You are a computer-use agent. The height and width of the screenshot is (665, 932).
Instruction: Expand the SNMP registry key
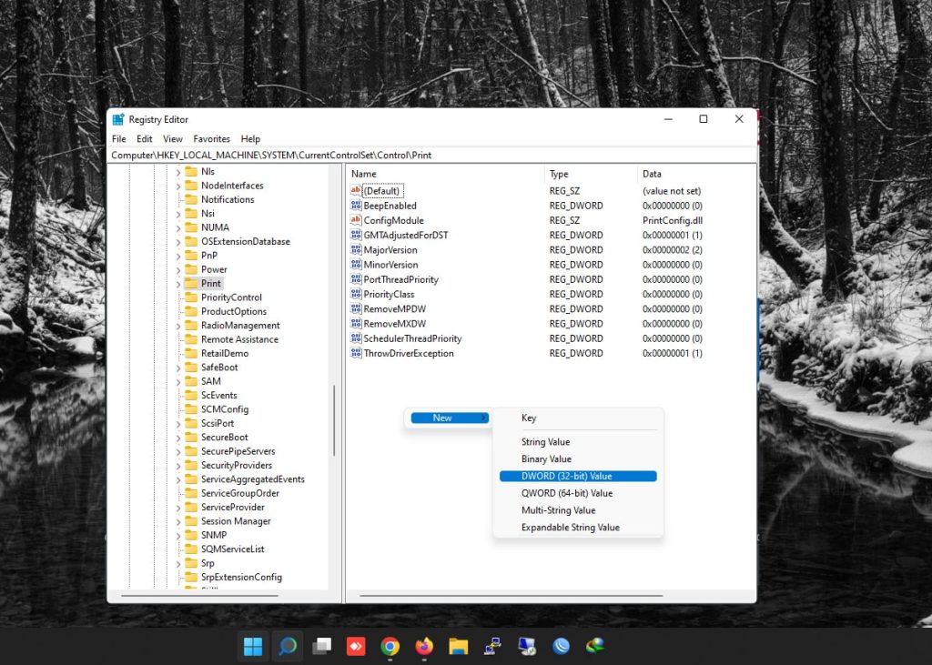point(178,536)
